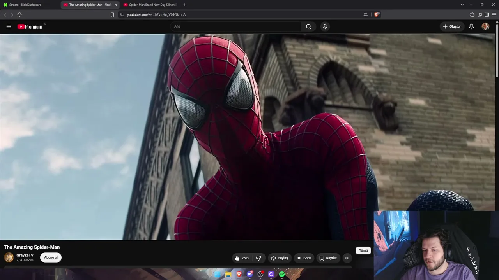Image resolution: width=499 pixels, height=280 pixels.
Task: Open a new browser tab
Action: [185, 5]
